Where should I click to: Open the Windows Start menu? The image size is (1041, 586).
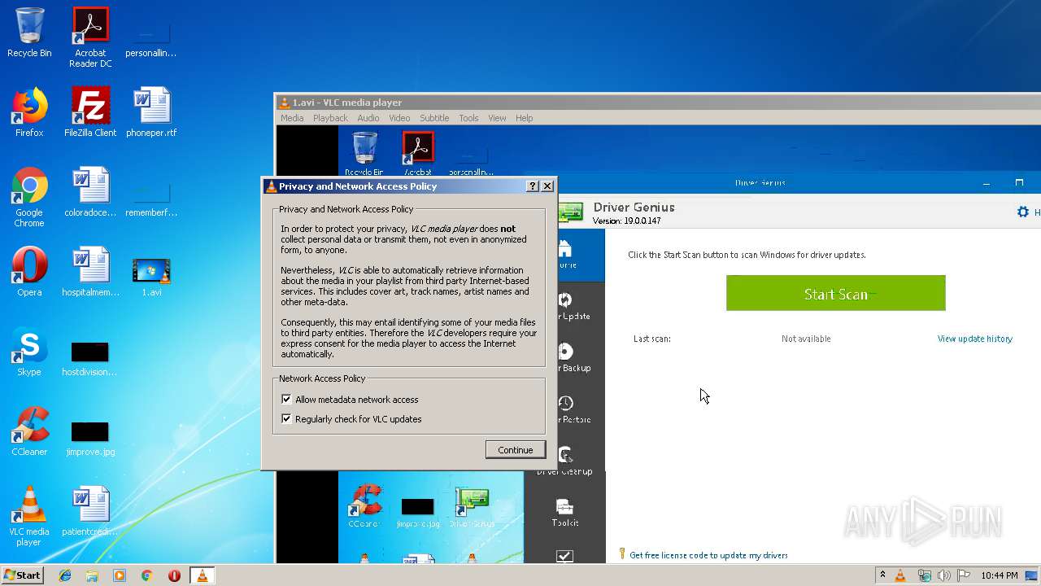[x=23, y=575]
